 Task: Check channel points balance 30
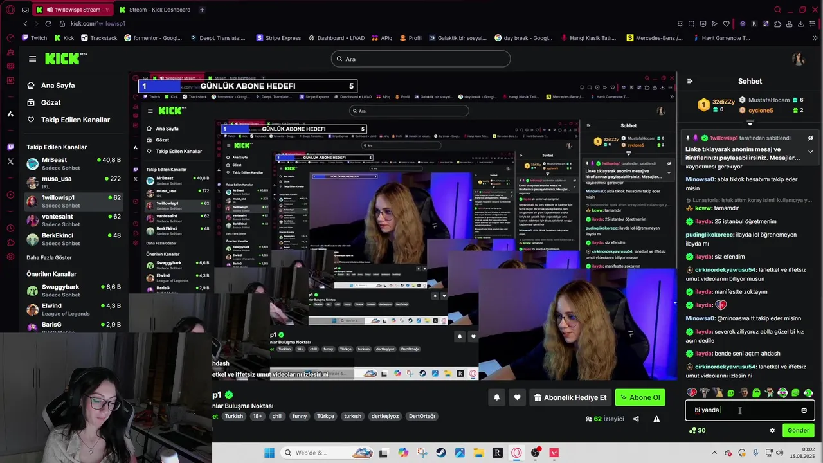pyautogui.click(x=697, y=430)
